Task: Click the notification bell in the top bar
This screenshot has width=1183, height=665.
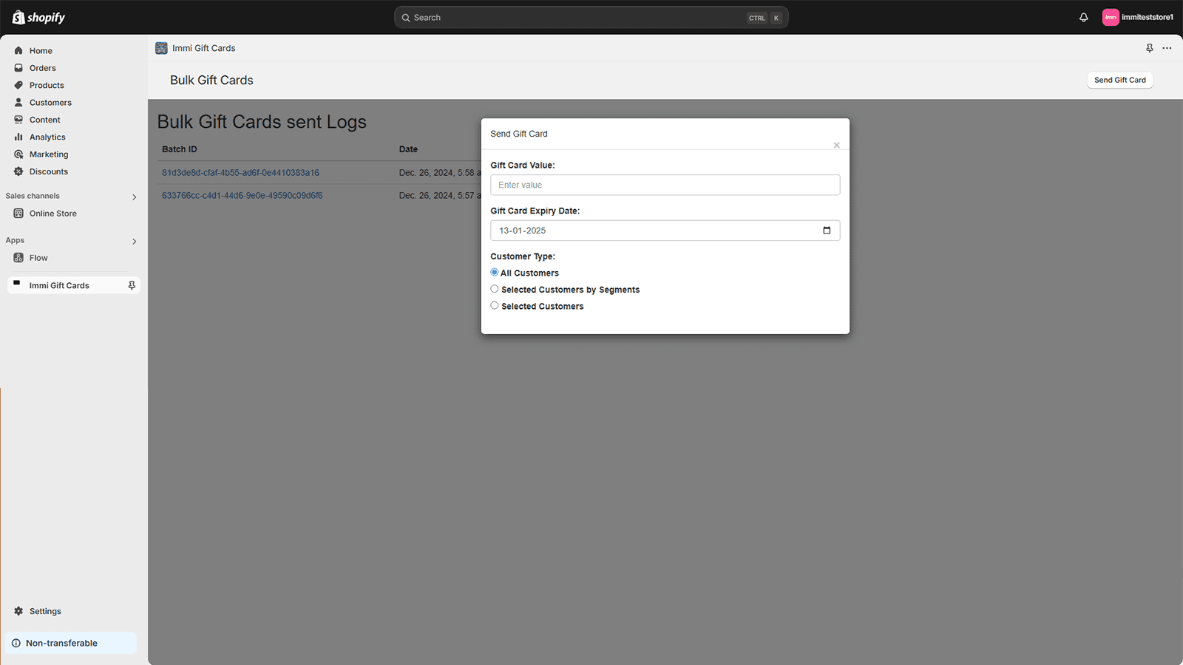Action: coord(1082,17)
